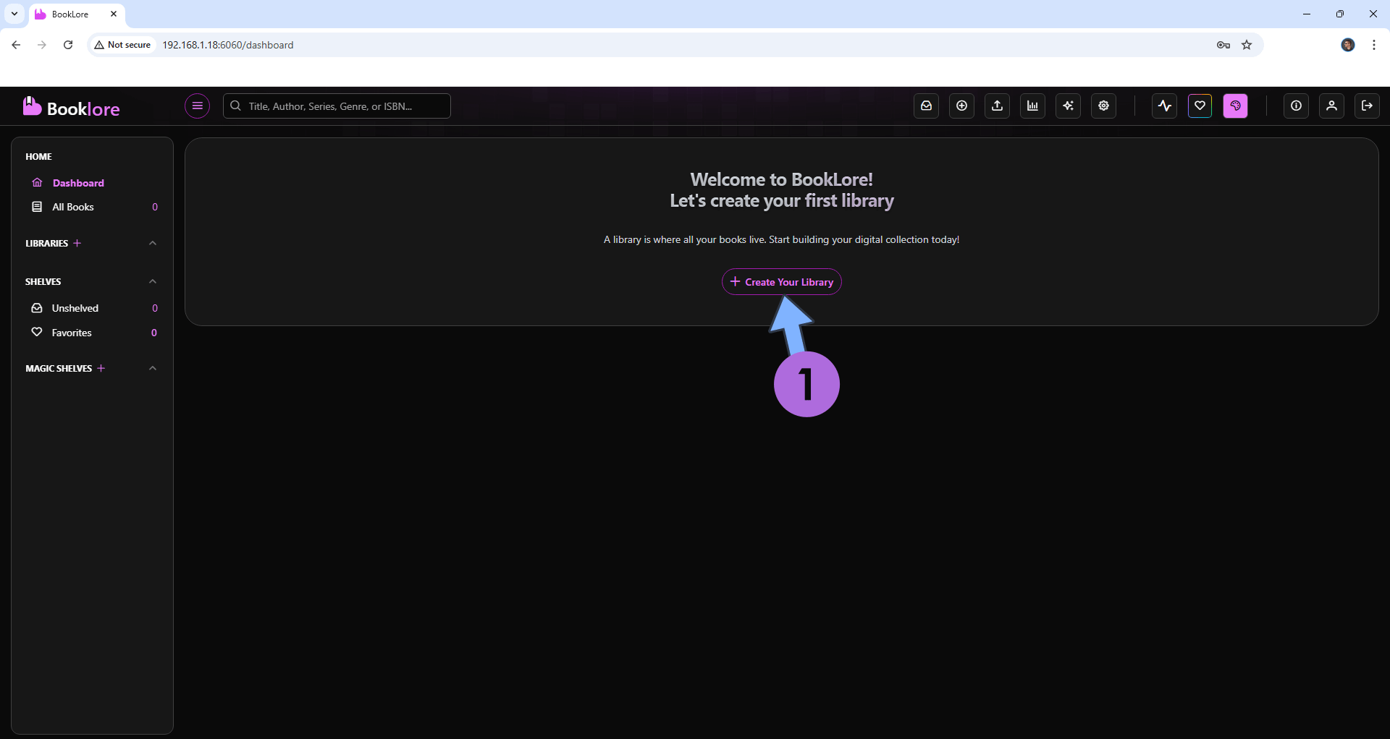Open the pink theme palette button
This screenshot has height=739, width=1390.
point(1235,106)
